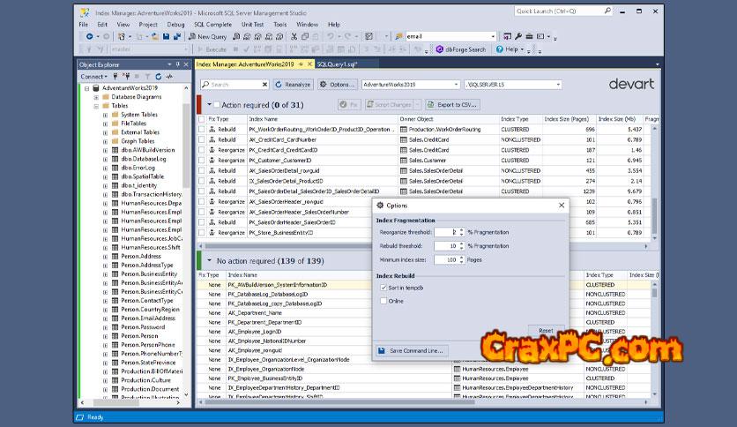Image resolution: width=737 pixels, height=427 pixels.
Task: Check the PK_CreditCard_CreditCardID row checkbox
Action: [x=201, y=150]
